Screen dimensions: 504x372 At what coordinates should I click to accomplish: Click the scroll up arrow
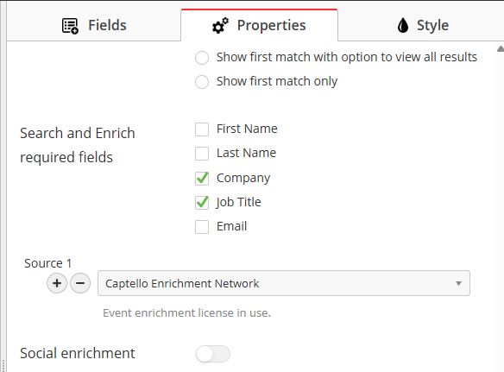[x=501, y=49]
